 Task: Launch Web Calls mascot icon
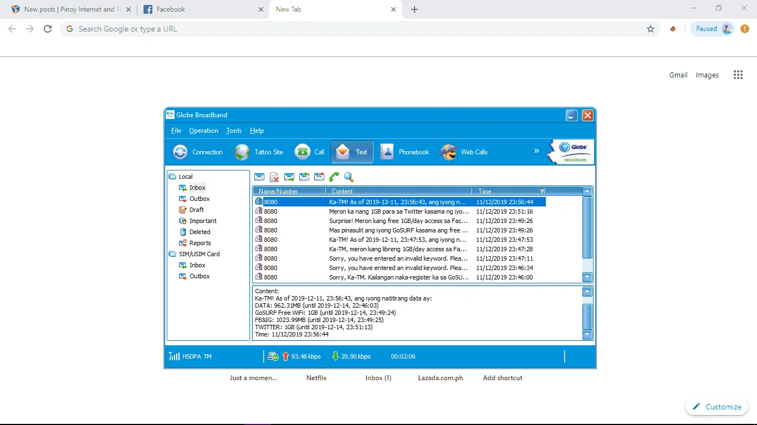448,152
